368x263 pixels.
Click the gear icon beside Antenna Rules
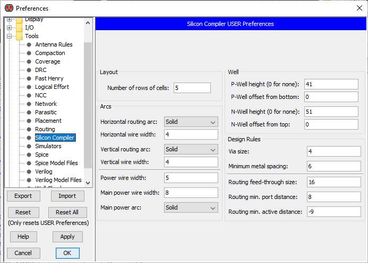click(x=29, y=44)
